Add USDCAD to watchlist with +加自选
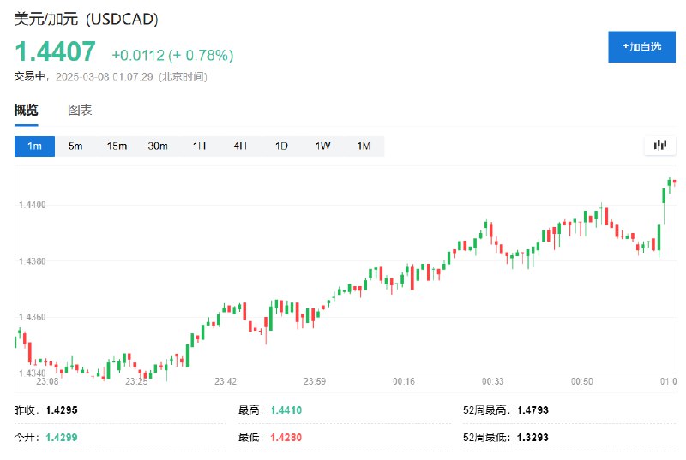686x460 pixels. (x=641, y=47)
